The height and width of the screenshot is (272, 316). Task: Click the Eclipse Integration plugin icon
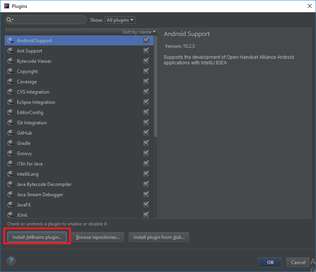[x=11, y=102]
